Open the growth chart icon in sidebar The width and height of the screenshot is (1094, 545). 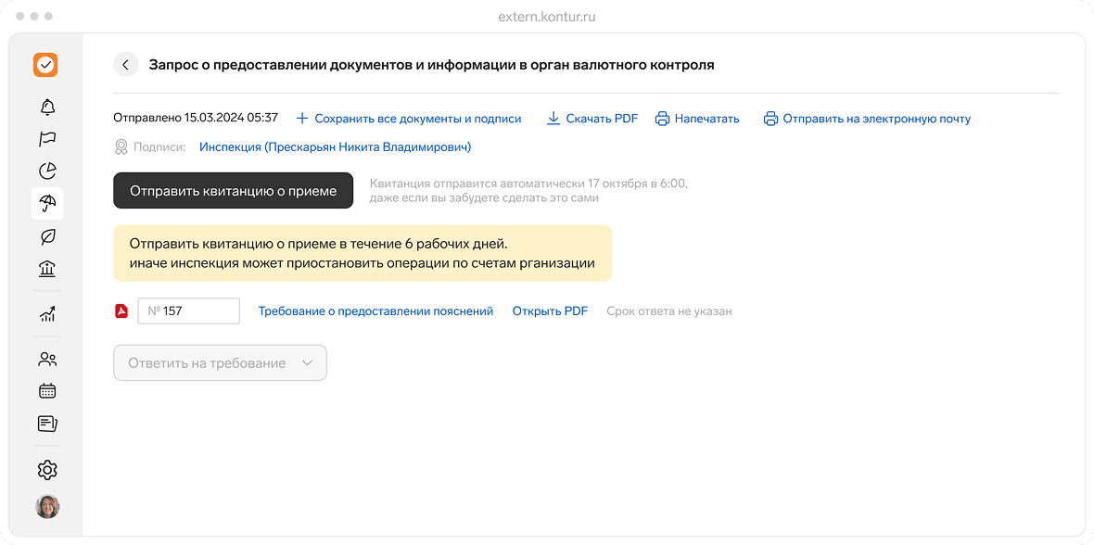coord(47,314)
